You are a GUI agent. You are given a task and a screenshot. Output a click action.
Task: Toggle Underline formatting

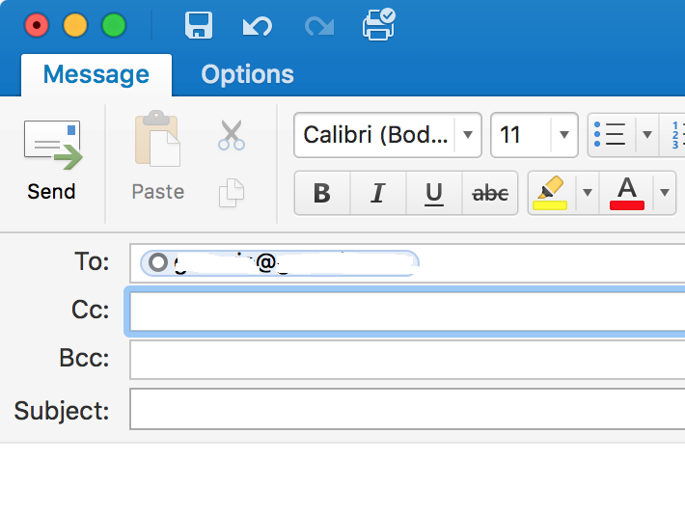(x=434, y=194)
